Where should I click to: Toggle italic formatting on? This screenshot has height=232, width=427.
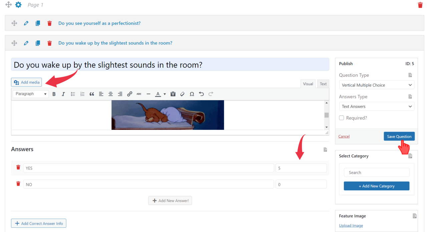(x=63, y=94)
